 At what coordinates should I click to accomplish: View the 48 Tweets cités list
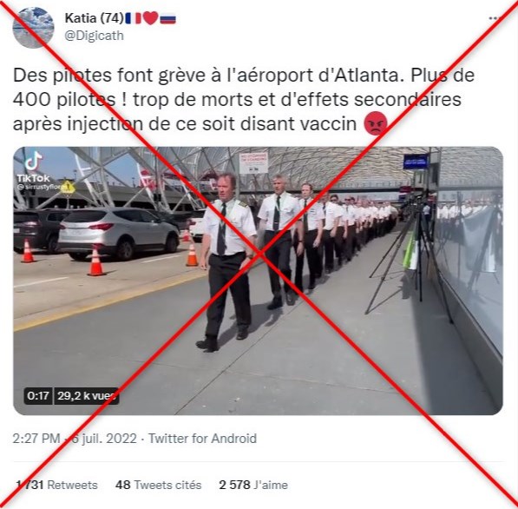click(158, 485)
